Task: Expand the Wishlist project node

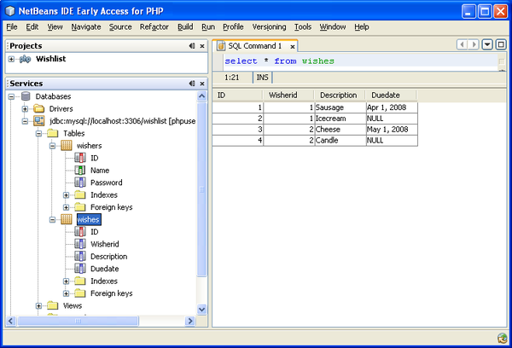Action: tap(11, 59)
